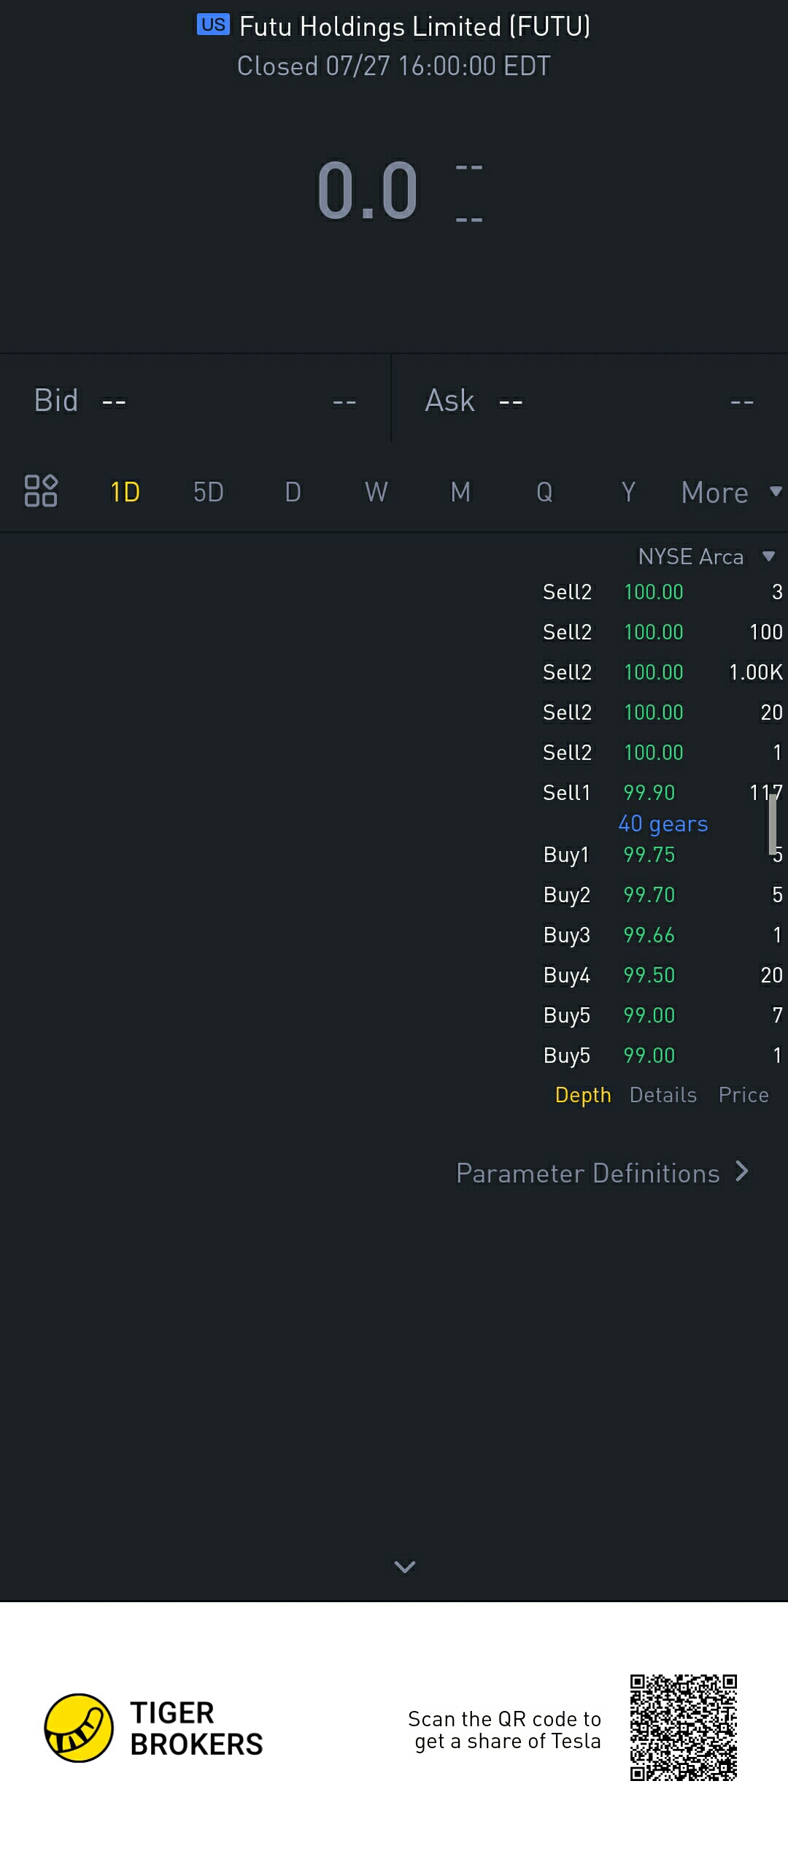Tap the Tiger Brokers logo

point(79,1728)
